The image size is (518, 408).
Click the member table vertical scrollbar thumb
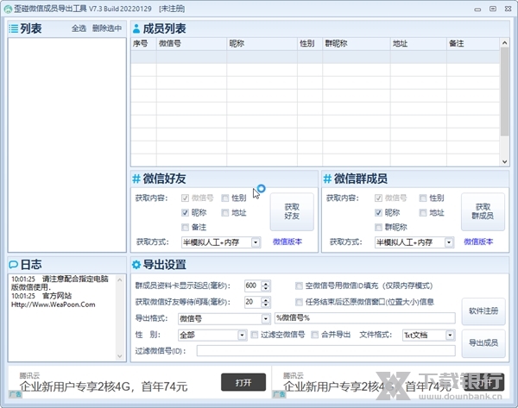coord(504,91)
